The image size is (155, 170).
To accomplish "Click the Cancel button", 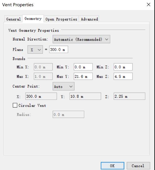I will coord(138,166).
